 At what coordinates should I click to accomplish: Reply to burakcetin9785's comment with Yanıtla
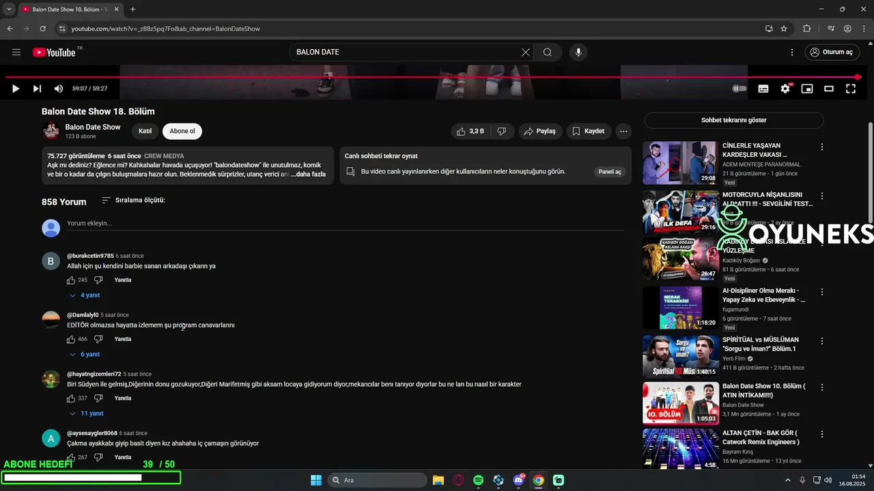pos(123,280)
